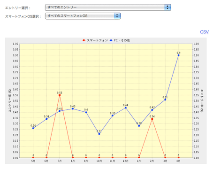This screenshot has height=169, width=213.
Task: Click the blue 0.26 point for 5月
Action: (33, 128)
